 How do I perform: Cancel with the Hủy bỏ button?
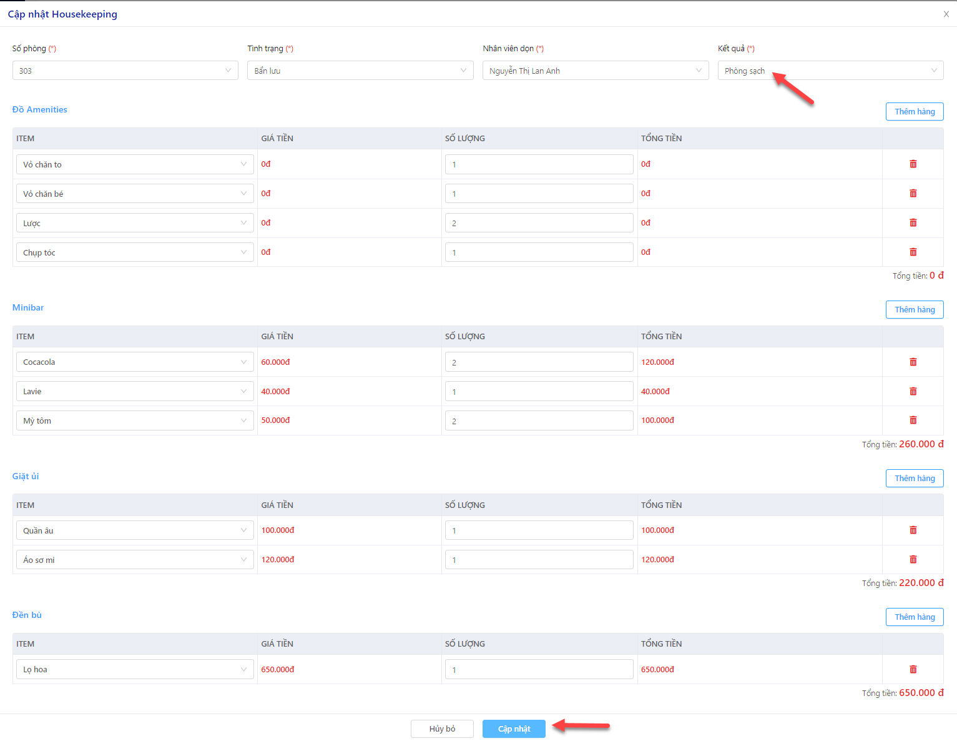click(442, 729)
